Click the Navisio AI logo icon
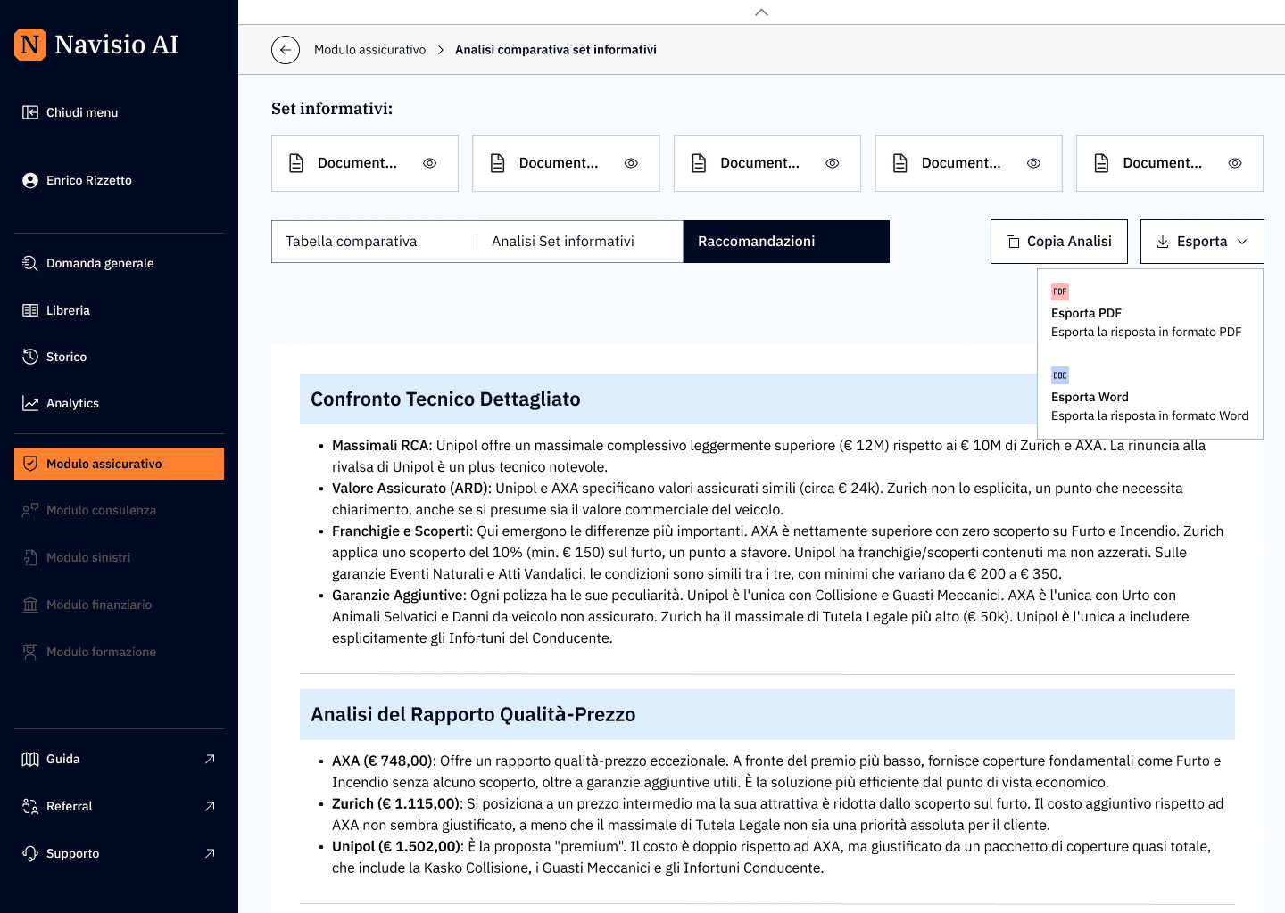1285x913 pixels. 30,45
